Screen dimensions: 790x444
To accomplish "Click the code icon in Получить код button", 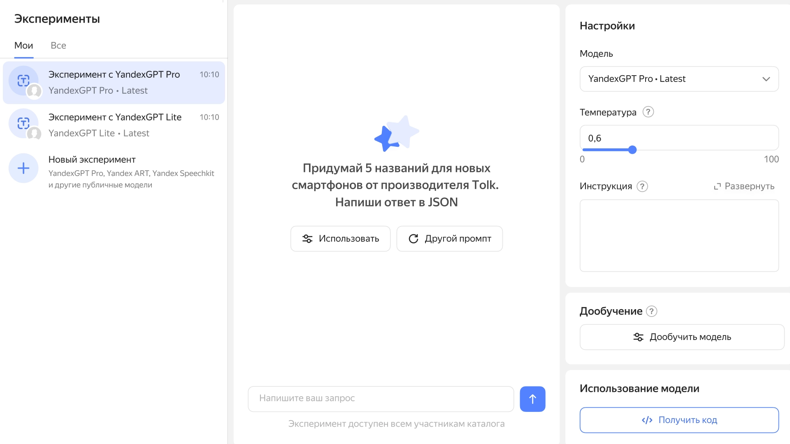I will point(647,420).
